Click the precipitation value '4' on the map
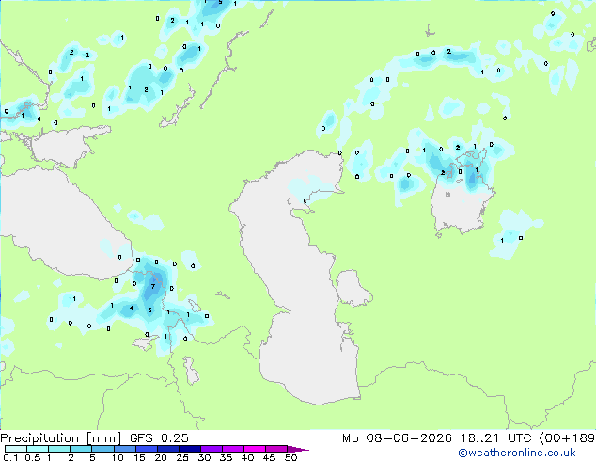This screenshot has width=596, height=461. coord(132,308)
